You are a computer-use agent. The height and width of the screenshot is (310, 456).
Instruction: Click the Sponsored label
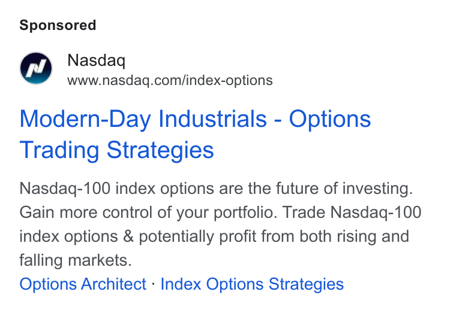58,25
